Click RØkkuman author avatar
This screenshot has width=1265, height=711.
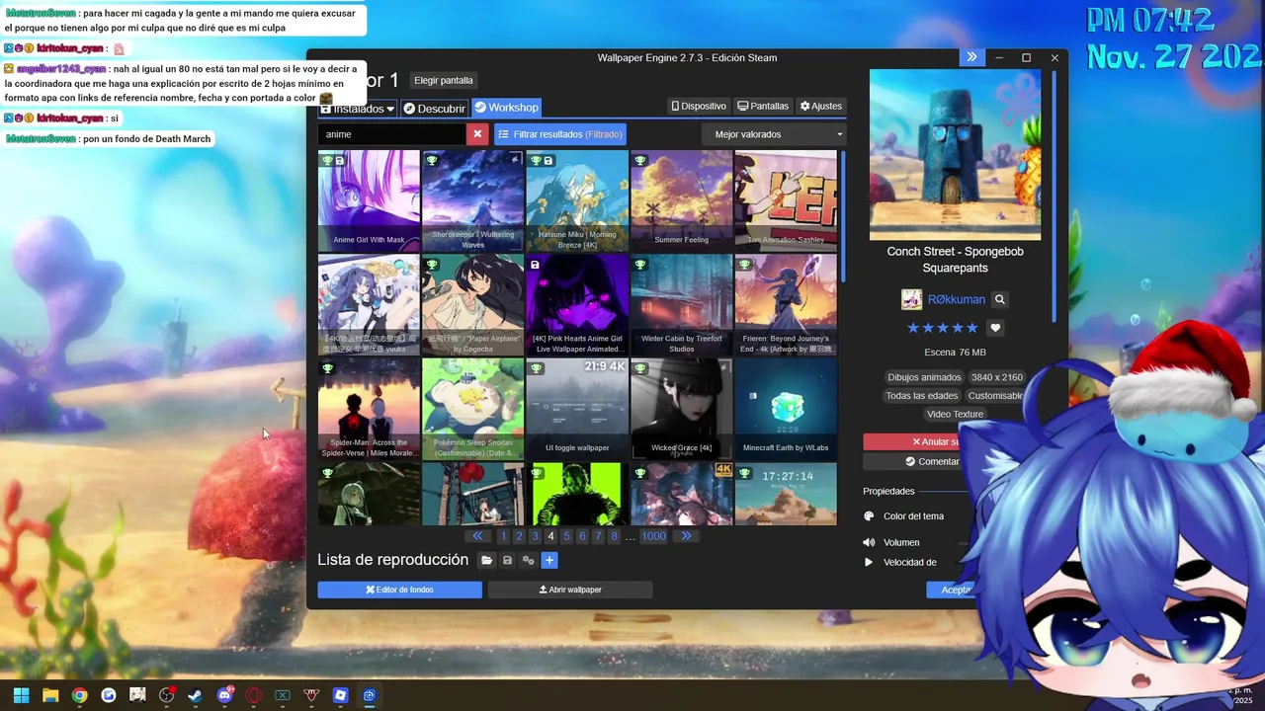[911, 299]
